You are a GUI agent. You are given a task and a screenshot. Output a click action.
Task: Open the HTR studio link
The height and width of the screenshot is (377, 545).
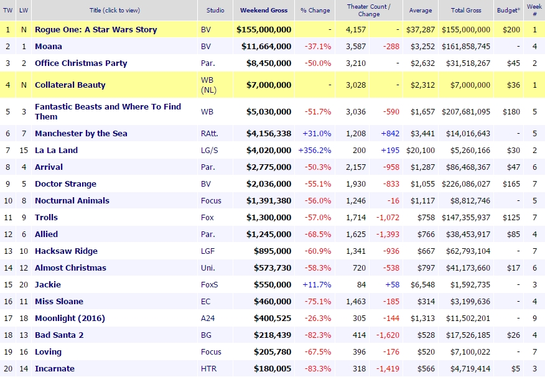(x=208, y=369)
